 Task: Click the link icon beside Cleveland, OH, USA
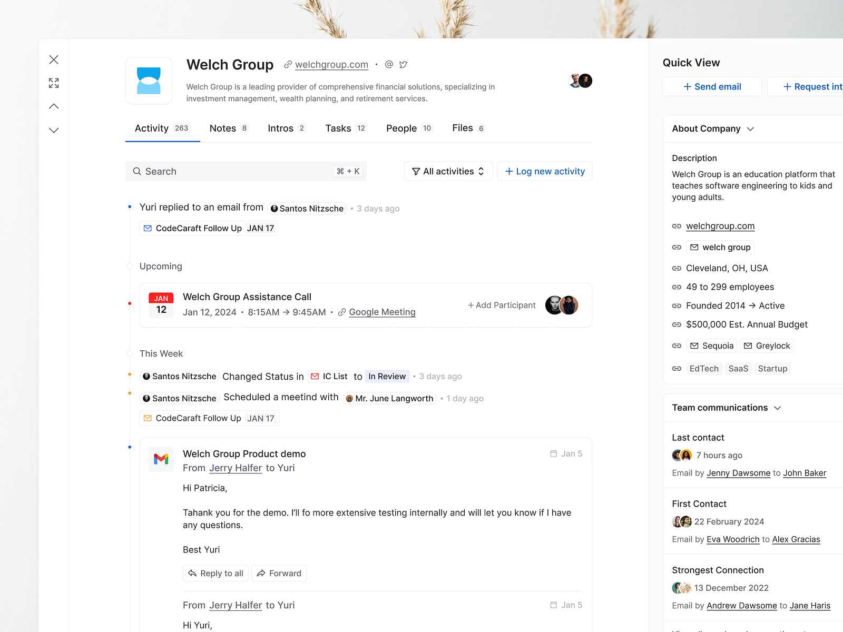(677, 268)
